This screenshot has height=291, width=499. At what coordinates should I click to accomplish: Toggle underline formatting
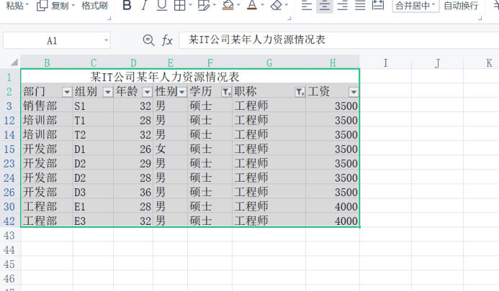point(162,5)
